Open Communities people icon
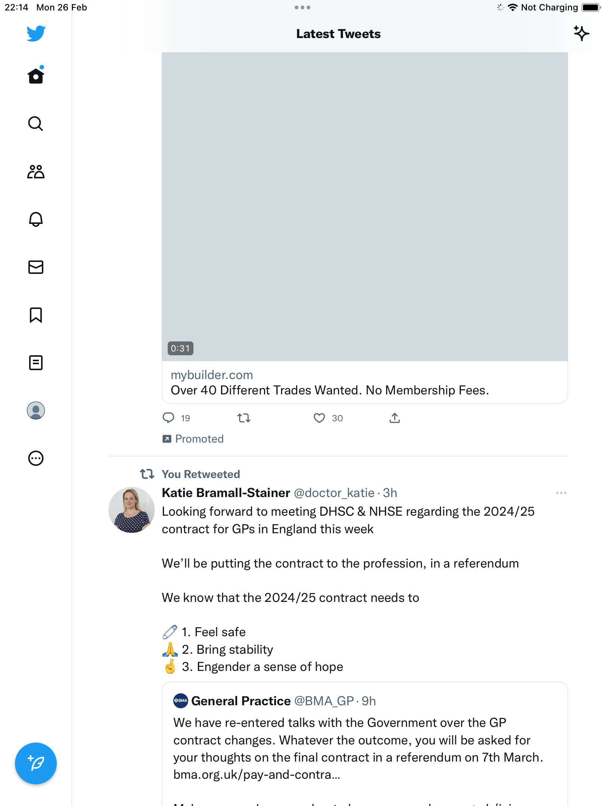Viewport: 605px width, 806px height. (x=36, y=172)
